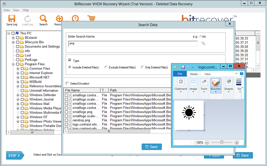
Task: Click Paint help icon
Action: pos(241,74)
